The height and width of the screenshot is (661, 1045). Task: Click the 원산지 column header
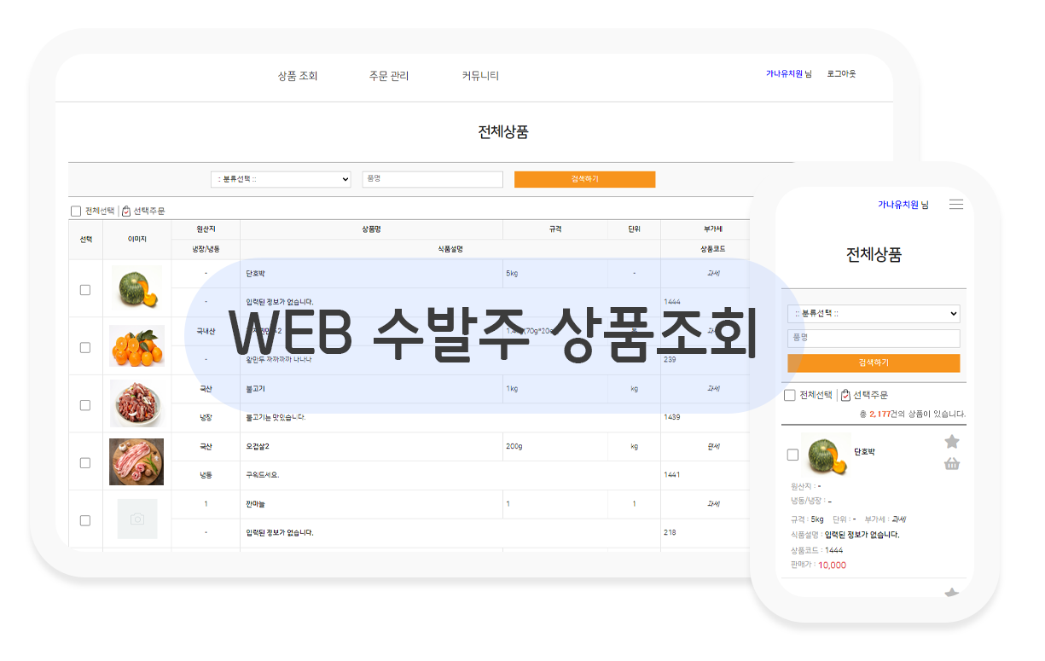[206, 229]
